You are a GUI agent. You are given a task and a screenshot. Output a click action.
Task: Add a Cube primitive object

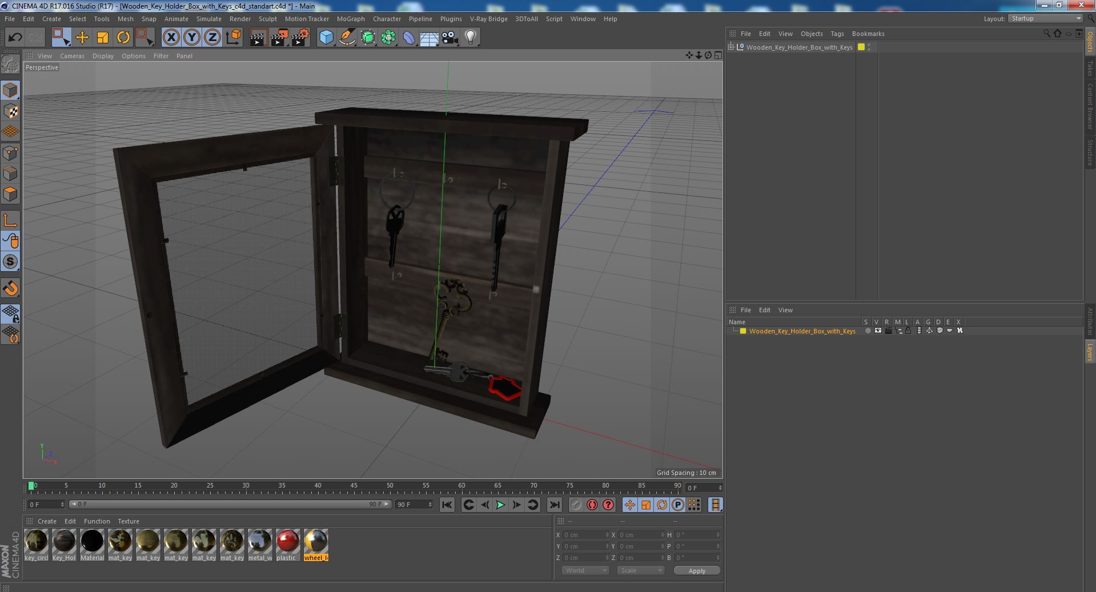326,38
